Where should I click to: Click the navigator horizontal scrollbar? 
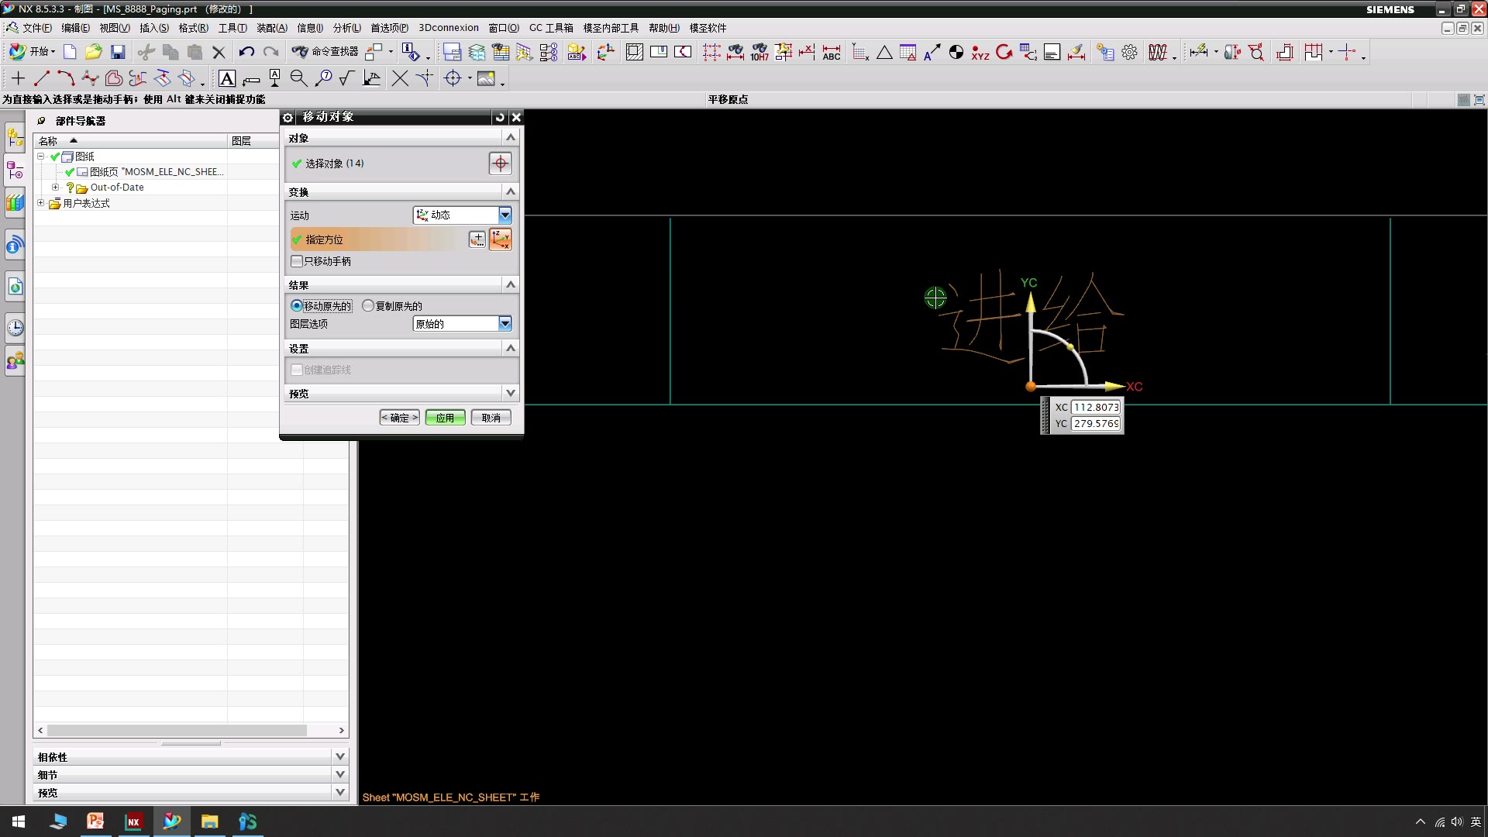point(177,731)
